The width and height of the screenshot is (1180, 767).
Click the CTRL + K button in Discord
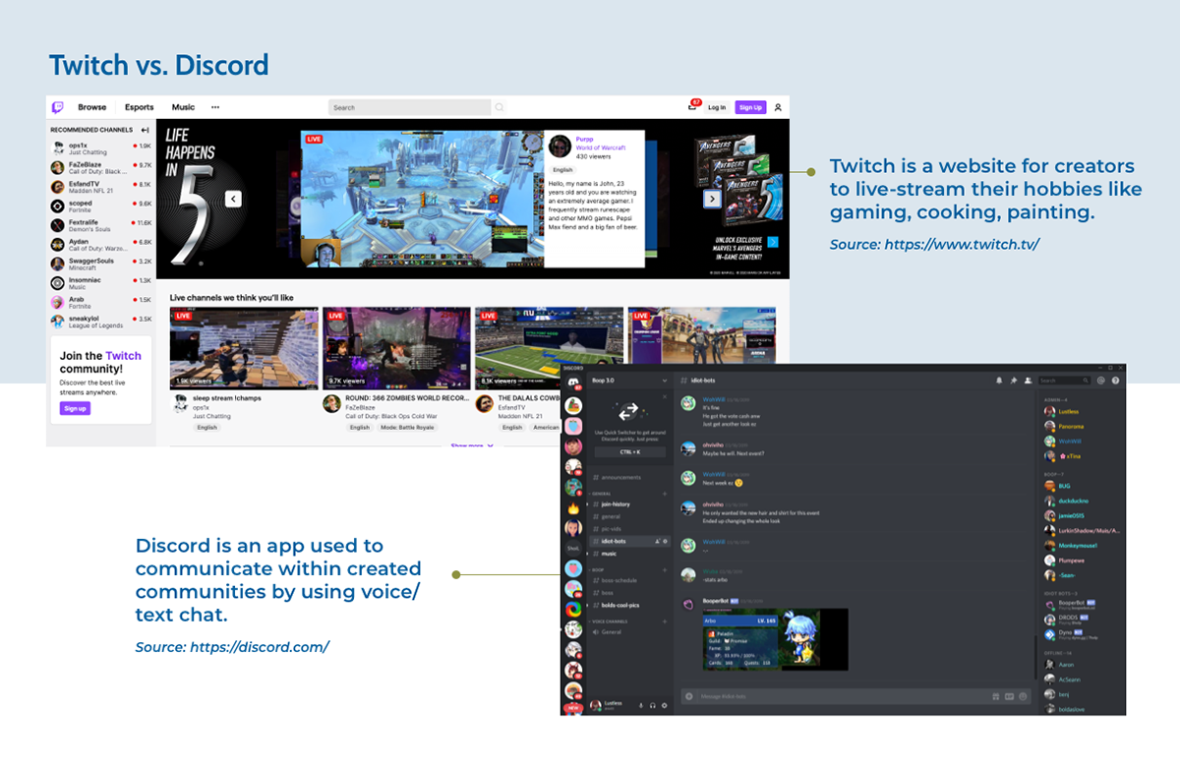[630, 452]
